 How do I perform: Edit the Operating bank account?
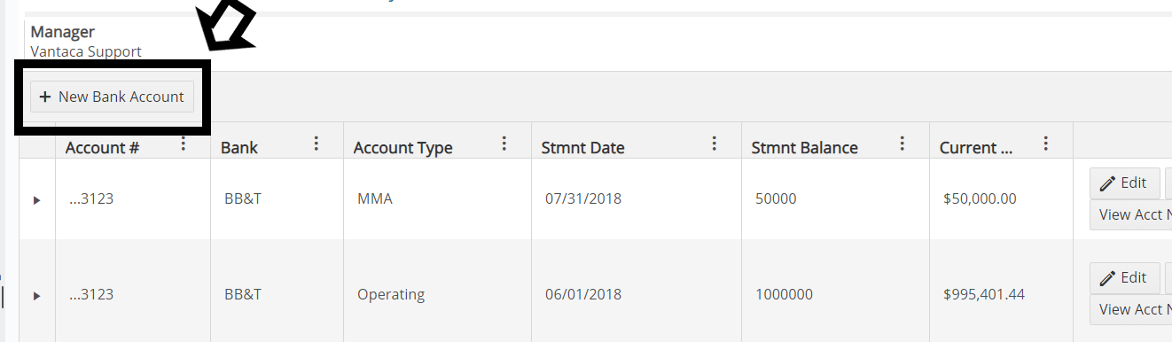pos(1124,278)
